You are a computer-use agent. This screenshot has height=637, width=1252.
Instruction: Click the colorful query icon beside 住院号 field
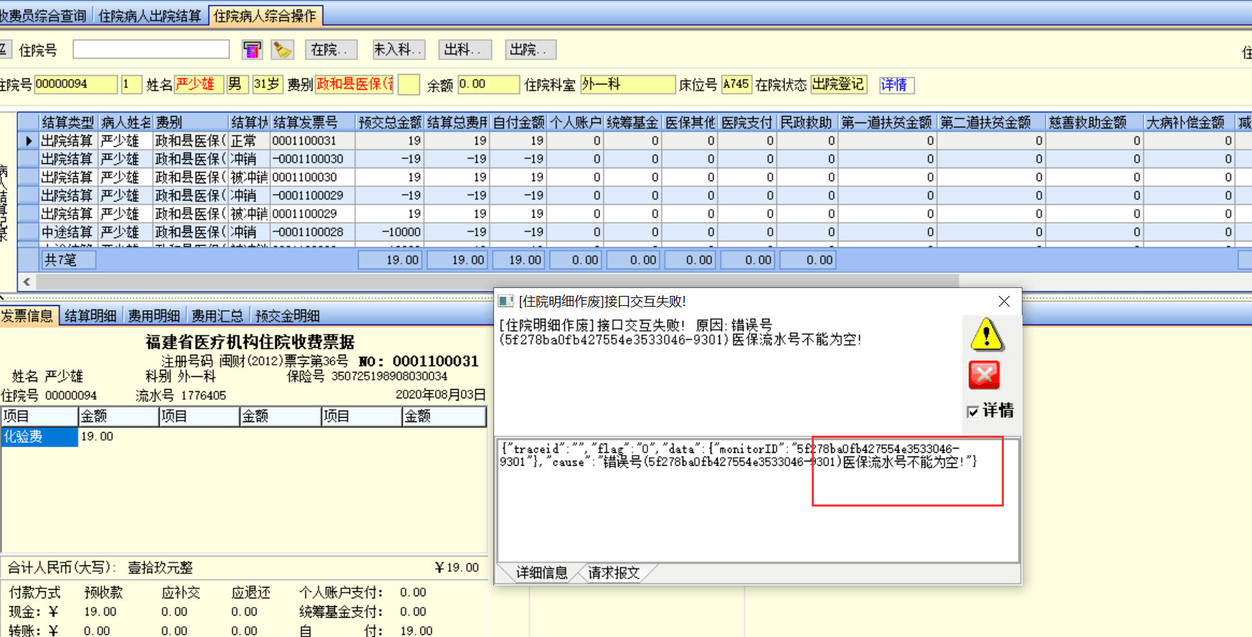(252, 49)
